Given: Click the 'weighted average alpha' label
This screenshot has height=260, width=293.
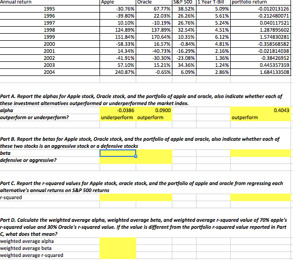Looking at the screenshot, I should click(27, 241).
